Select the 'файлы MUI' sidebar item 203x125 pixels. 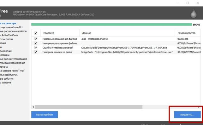pyautogui.click(x=9, y=75)
